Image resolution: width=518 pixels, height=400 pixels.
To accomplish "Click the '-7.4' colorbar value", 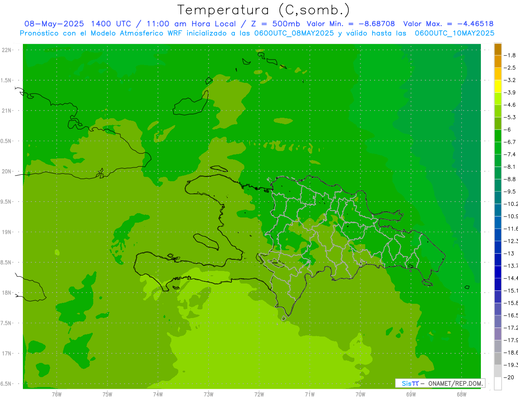I will click(x=510, y=154).
